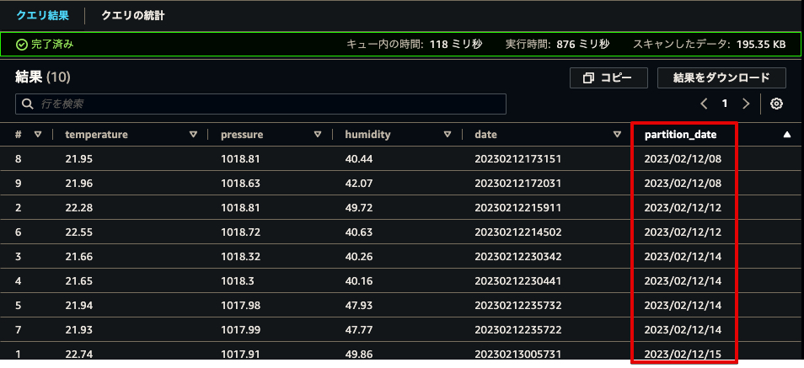804x368 pixels.
Task: Select the クエリ結果 tab
Action: (42, 15)
